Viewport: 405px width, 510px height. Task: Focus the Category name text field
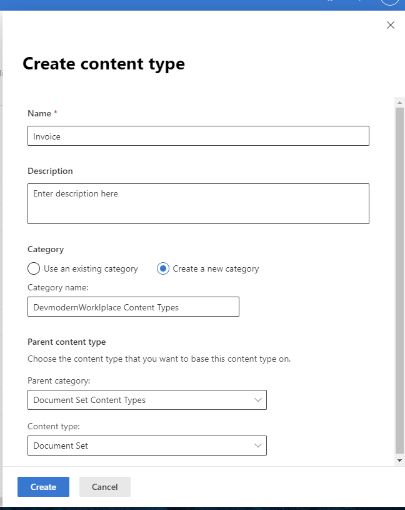(133, 307)
